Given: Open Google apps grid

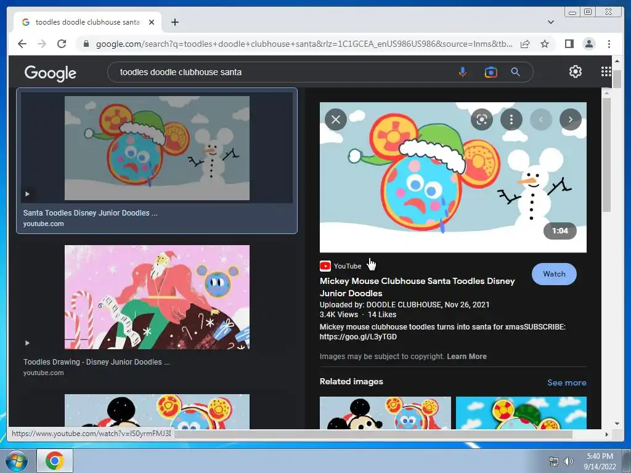Looking at the screenshot, I should [x=606, y=71].
